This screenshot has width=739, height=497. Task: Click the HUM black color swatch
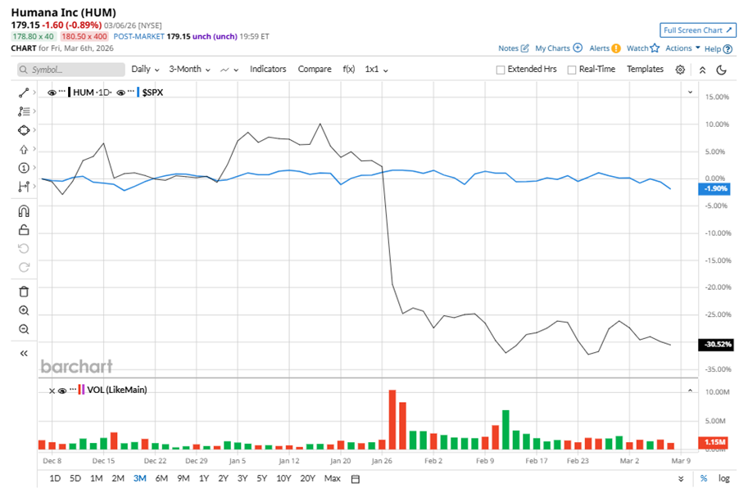click(x=70, y=93)
